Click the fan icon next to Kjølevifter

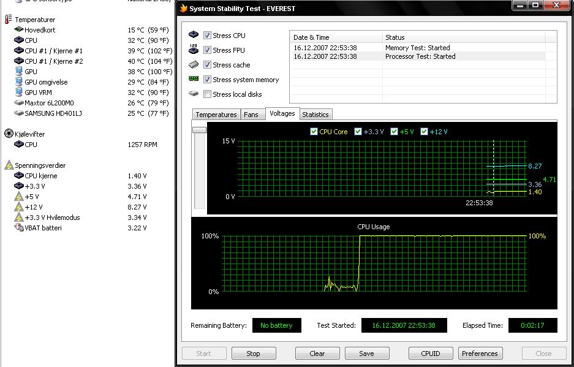9,134
